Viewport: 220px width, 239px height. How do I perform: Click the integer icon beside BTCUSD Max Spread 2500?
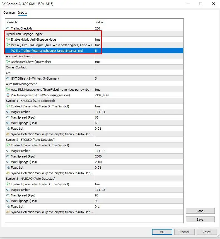[x=8, y=156]
